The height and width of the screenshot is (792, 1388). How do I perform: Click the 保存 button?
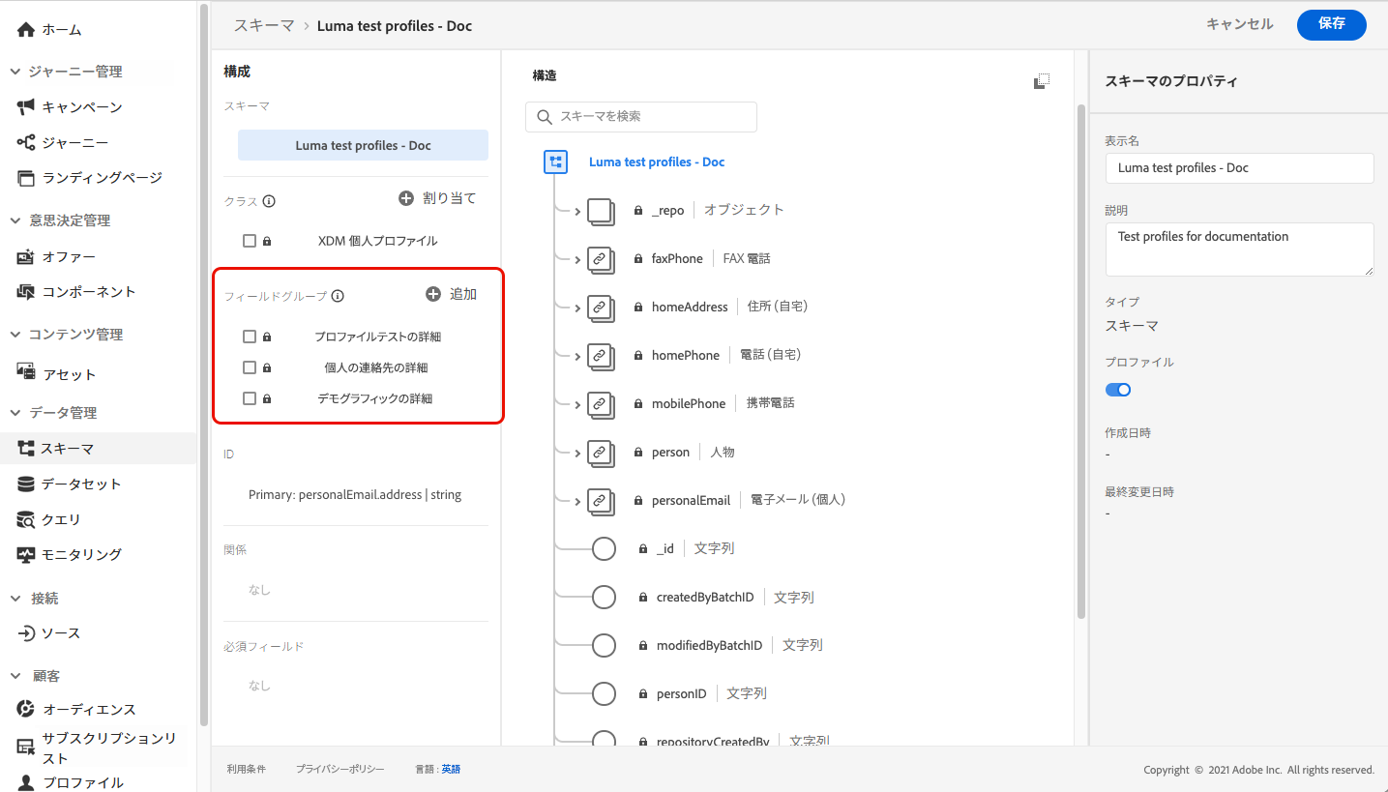(1332, 24)
